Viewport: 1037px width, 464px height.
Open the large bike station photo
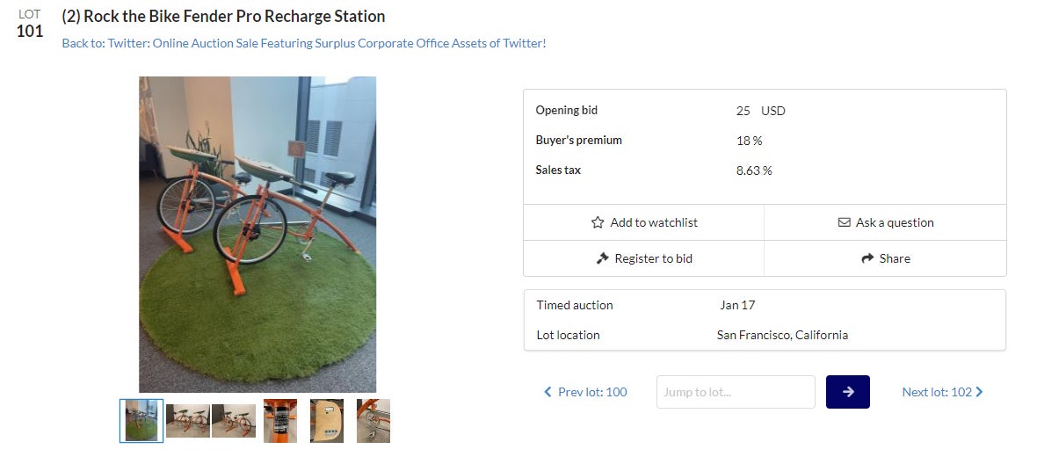click(257, 234)
